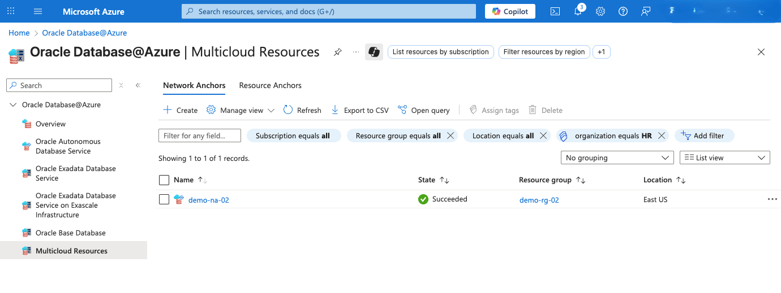The width and height of the screenshot is (781, 293).
Task: Select Oracle Base Database in sidebar
Action: (70, 233)
